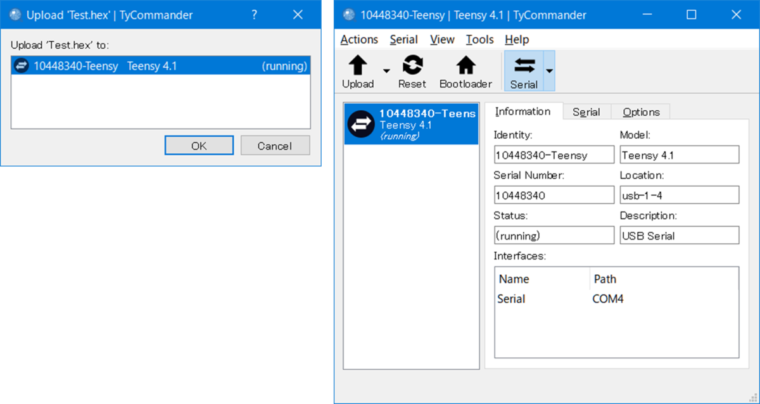Click the Identity field

click(x=554, y=155)
